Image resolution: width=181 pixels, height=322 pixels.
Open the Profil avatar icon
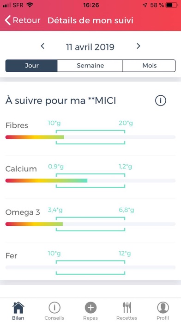(x=163, y=308)
